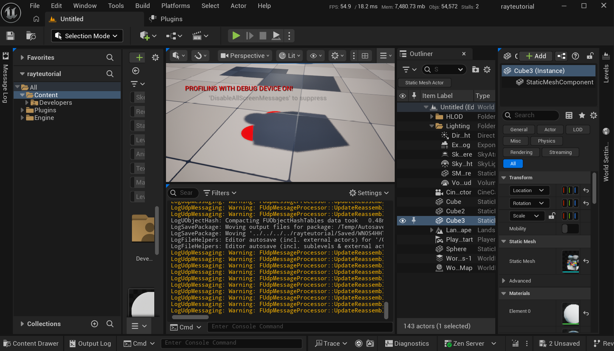
Task: Select the Physics filter button
Action: coord(546,141)
